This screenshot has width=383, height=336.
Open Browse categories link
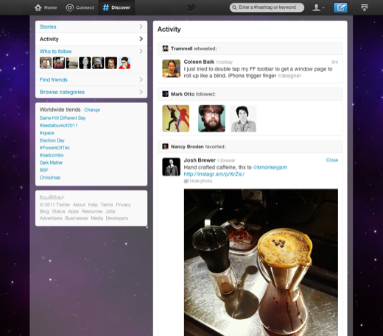62,92
